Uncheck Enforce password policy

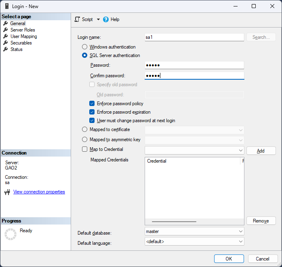pyautogui.click(x=92, y=103)
